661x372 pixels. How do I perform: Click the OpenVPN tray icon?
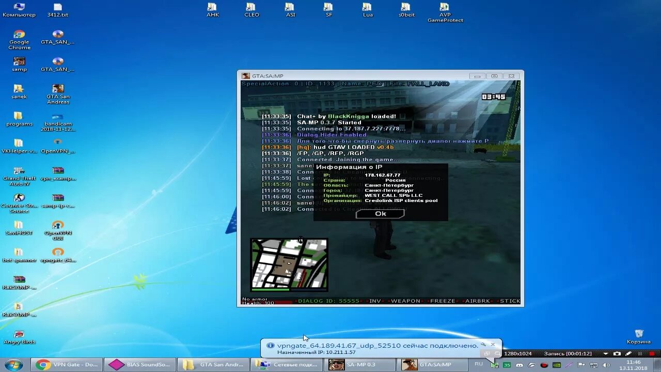pyautogui.click(x=495, y=365)
